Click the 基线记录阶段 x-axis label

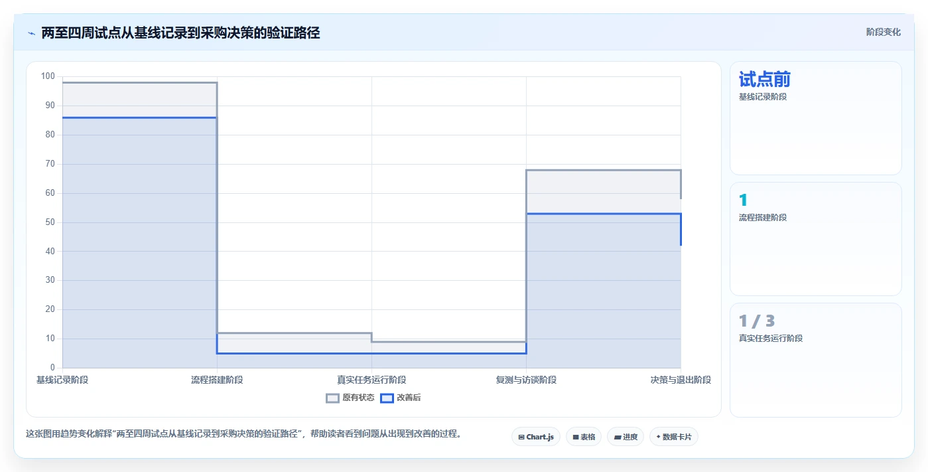coord(62,380)
